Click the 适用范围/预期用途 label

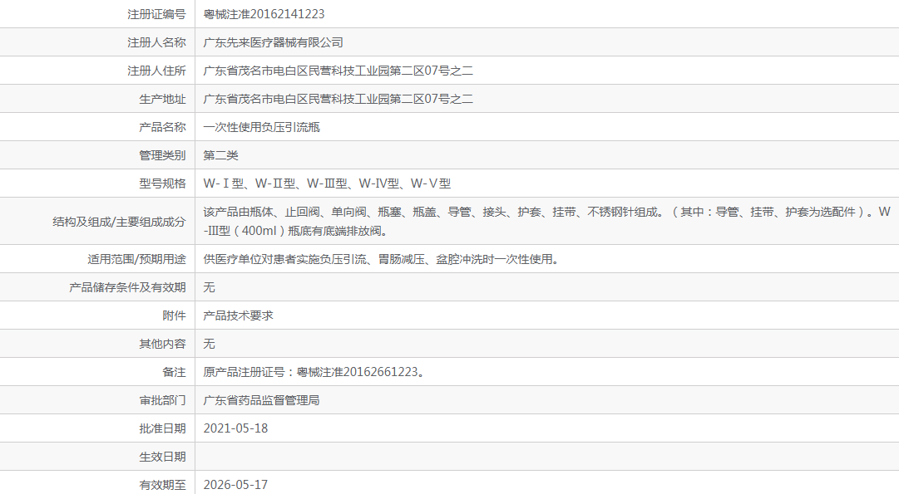[136, 259]
